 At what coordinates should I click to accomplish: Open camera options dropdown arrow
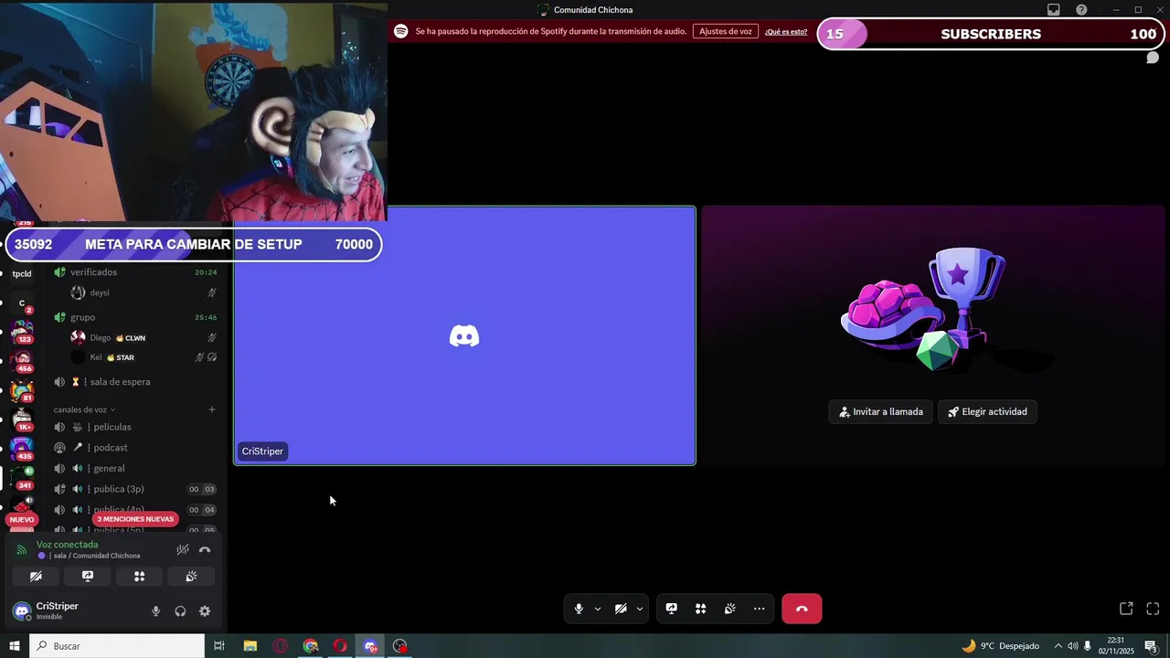pyautogui.click(x=640, y=609)
